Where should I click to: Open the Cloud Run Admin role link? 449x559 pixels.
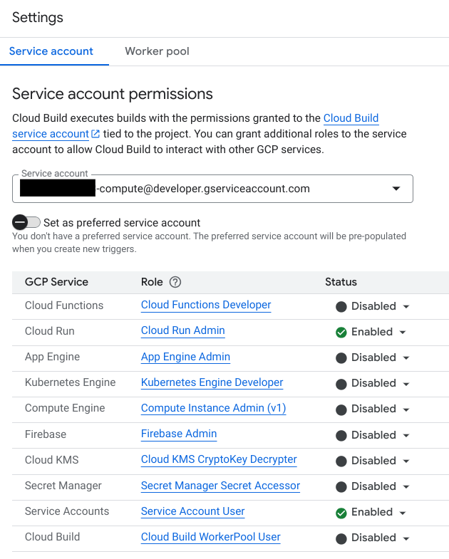click(182, 330)
